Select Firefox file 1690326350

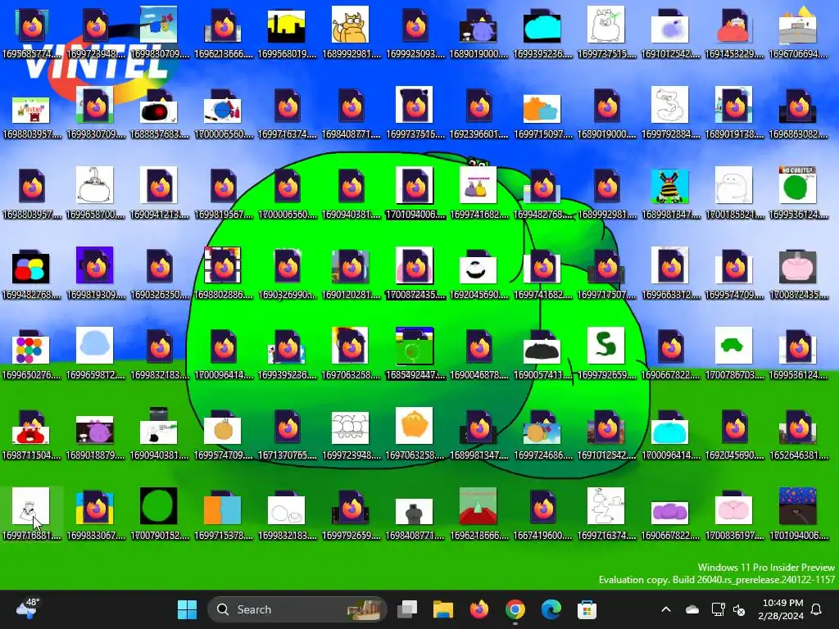159,274
